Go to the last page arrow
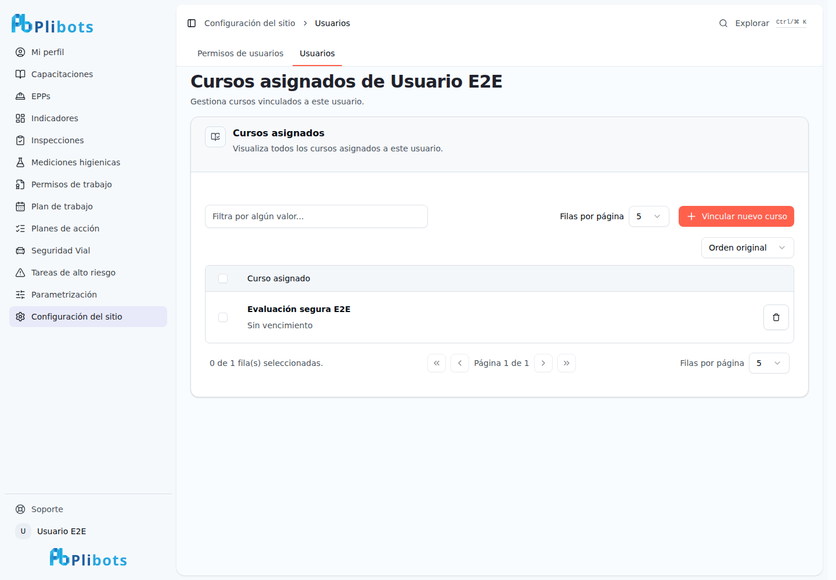The width and height of the screenshot is (836, 580). [x=567, y=363]
